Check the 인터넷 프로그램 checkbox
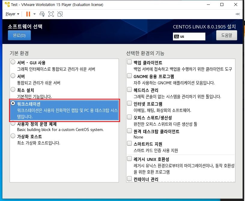The image size is (245, 201). 129,103
